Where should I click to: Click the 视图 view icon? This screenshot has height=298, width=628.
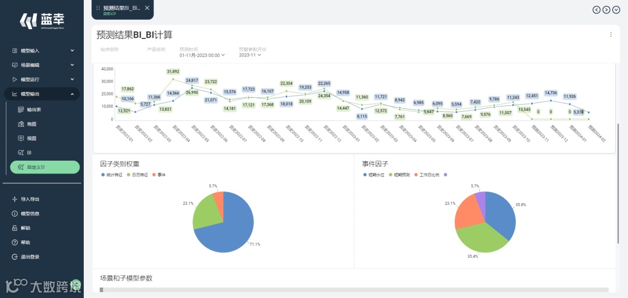click(x=22, y=139)
